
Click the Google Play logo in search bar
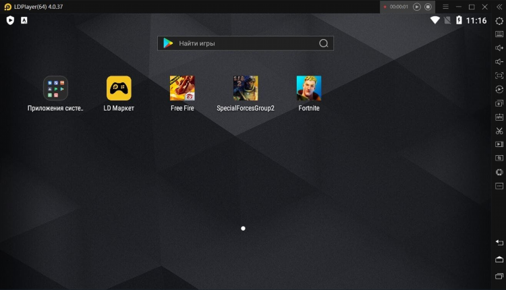(168, 43)
